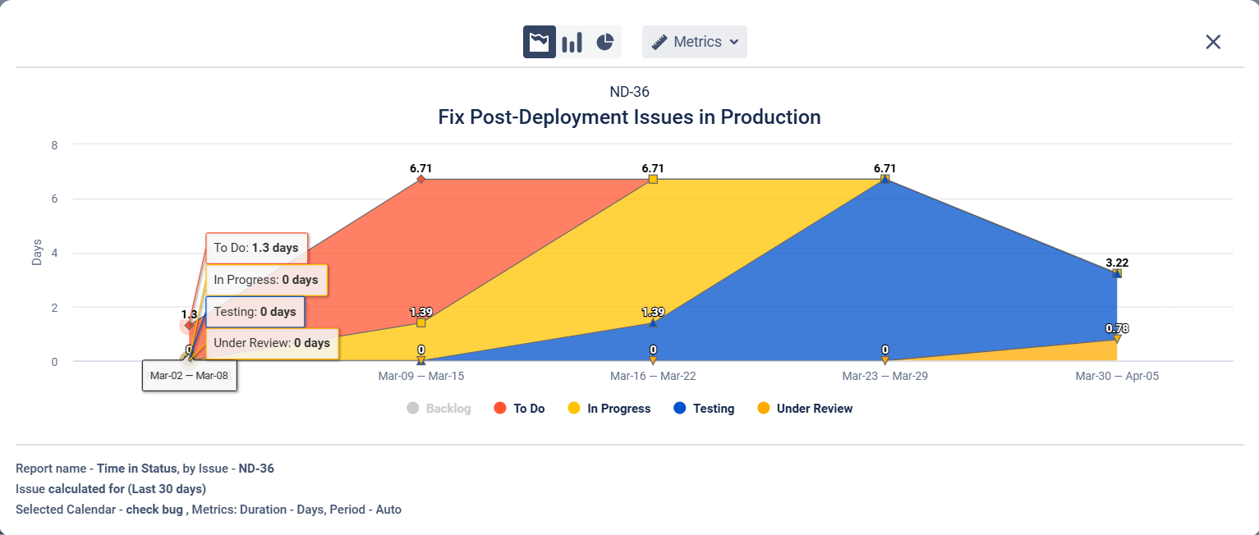Click the ND-36 issue key above title

pos(629,92)
